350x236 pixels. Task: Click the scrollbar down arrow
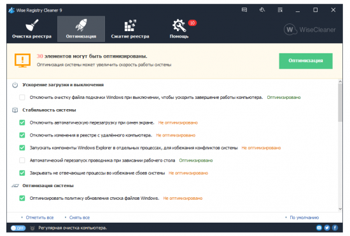(340, 209)
